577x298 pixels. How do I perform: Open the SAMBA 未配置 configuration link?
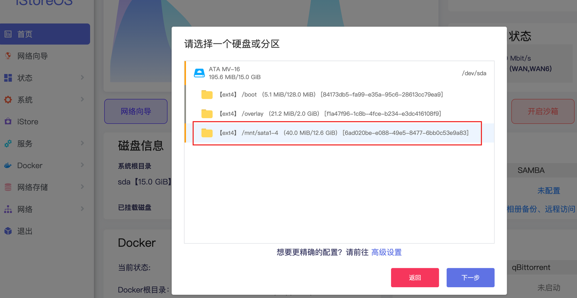pos(549,191)
